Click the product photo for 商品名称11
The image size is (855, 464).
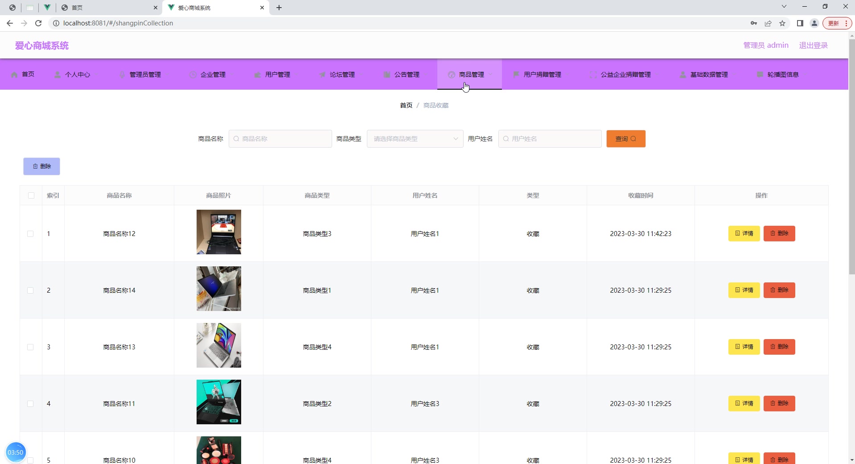click(x=219, y=402)
